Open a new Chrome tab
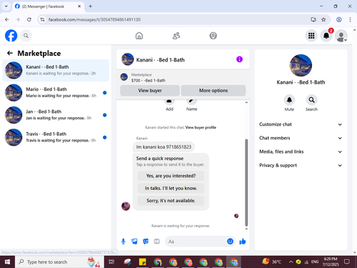This screenshot has height=268, width=357. (91, 6)
